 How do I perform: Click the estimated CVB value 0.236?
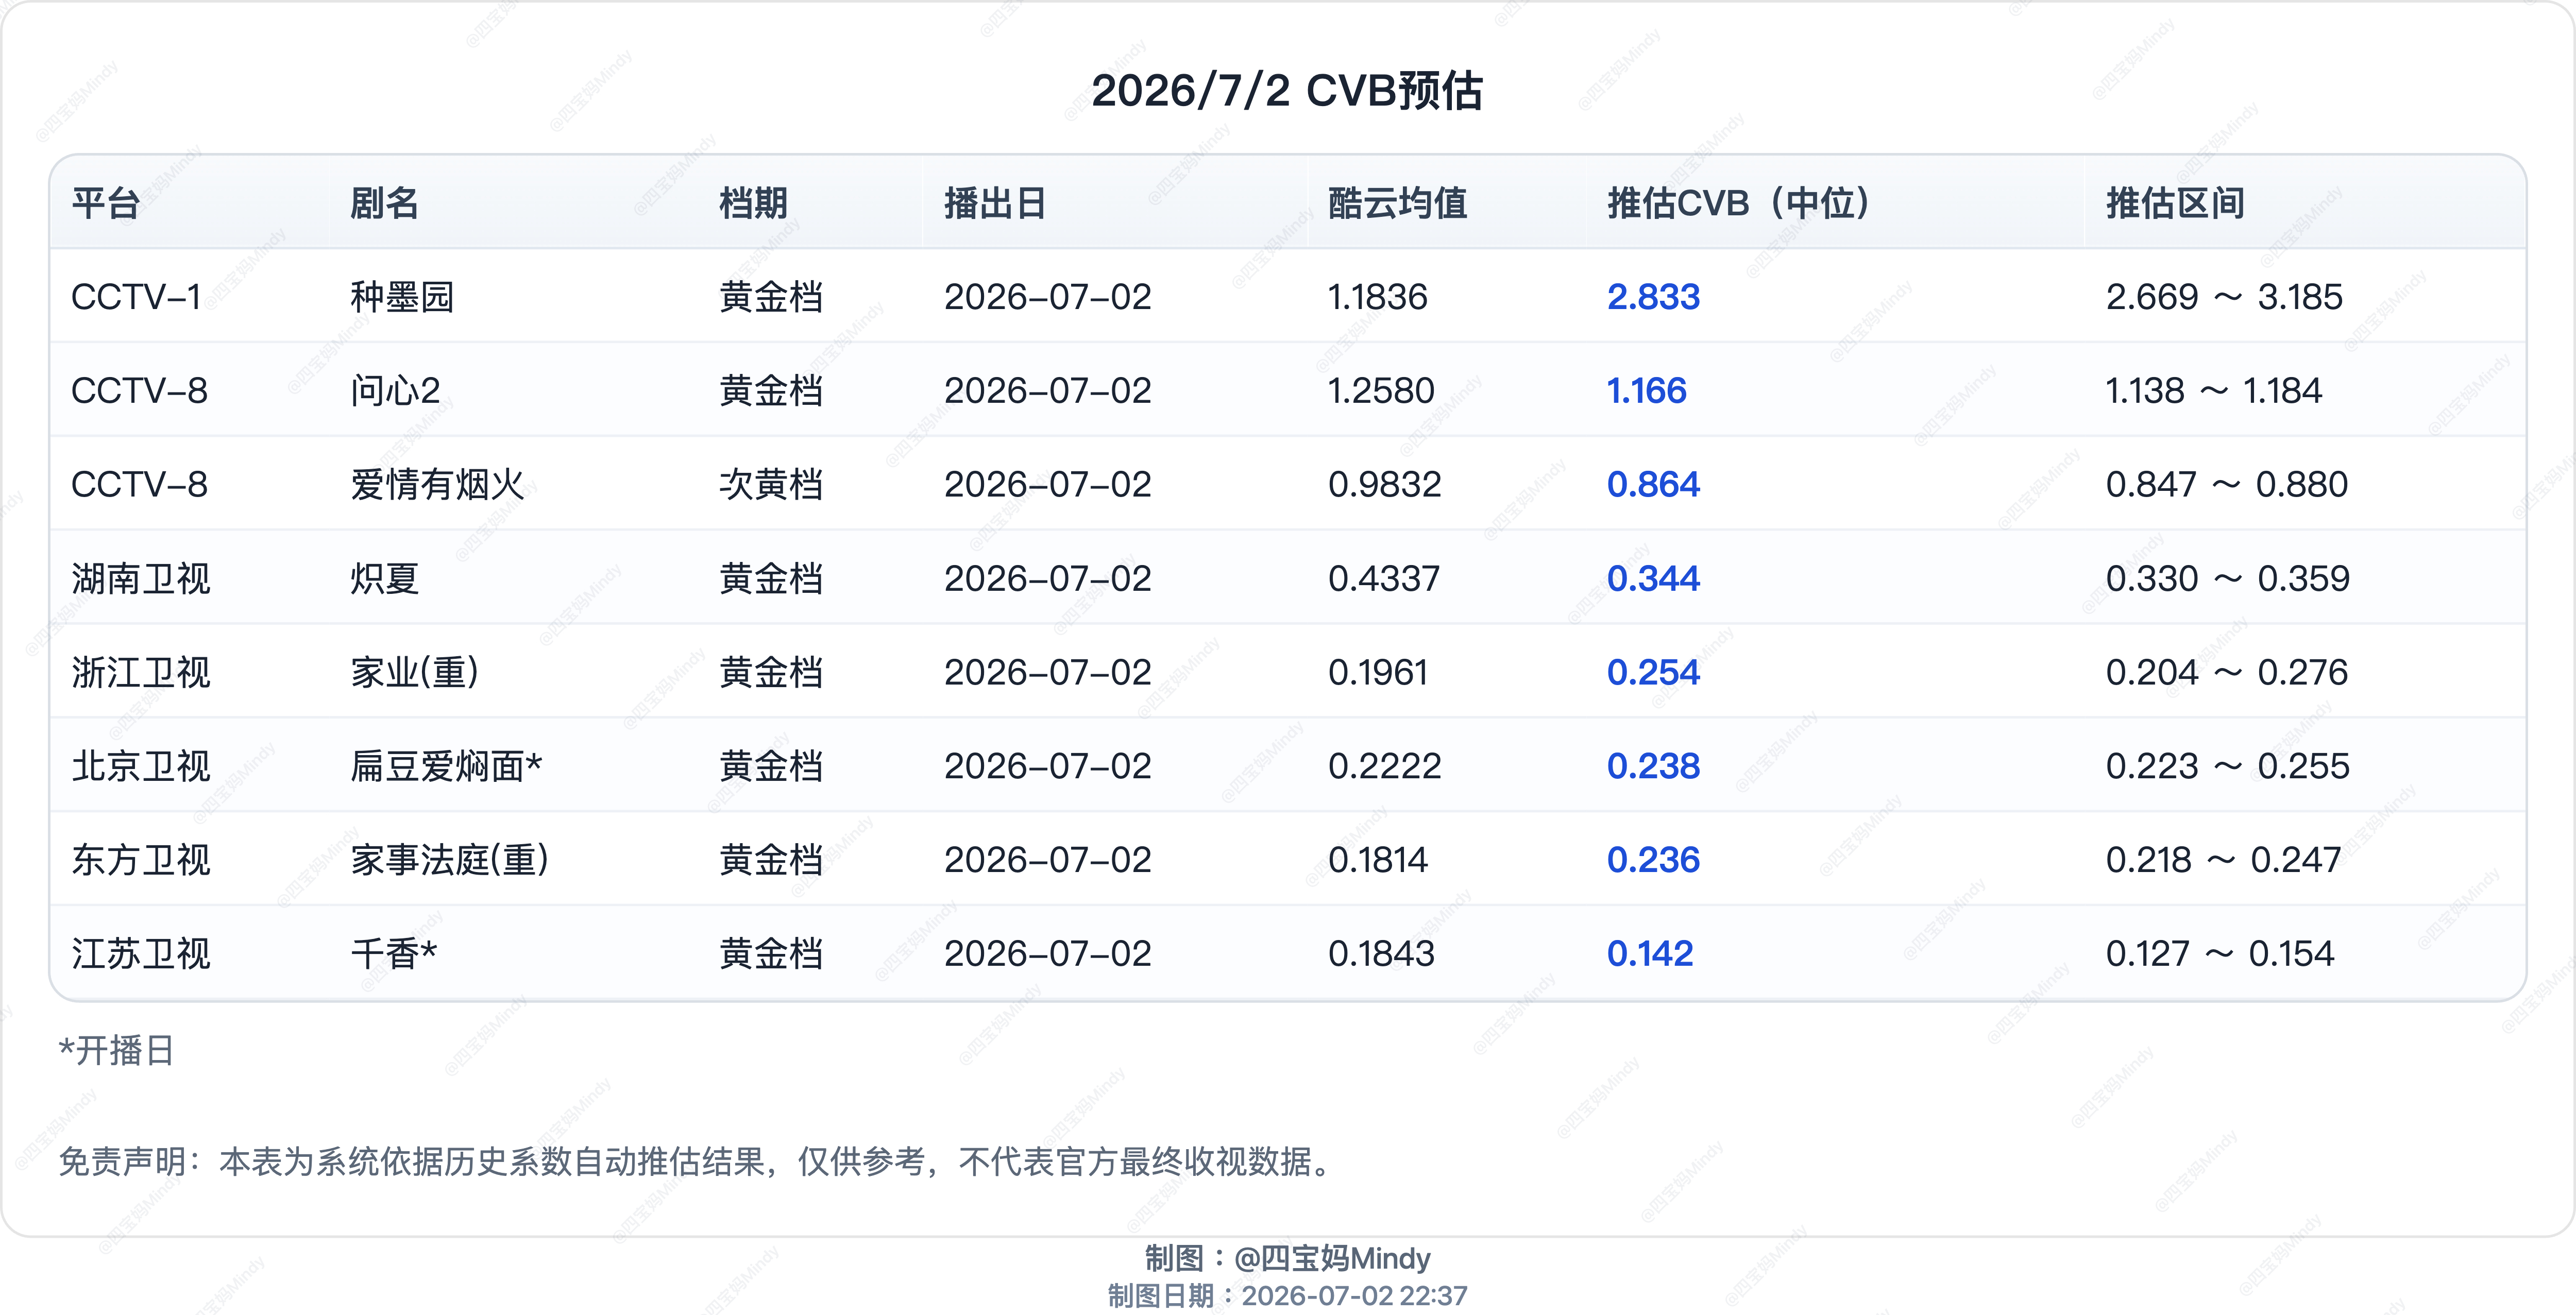tap(1653, 861)
